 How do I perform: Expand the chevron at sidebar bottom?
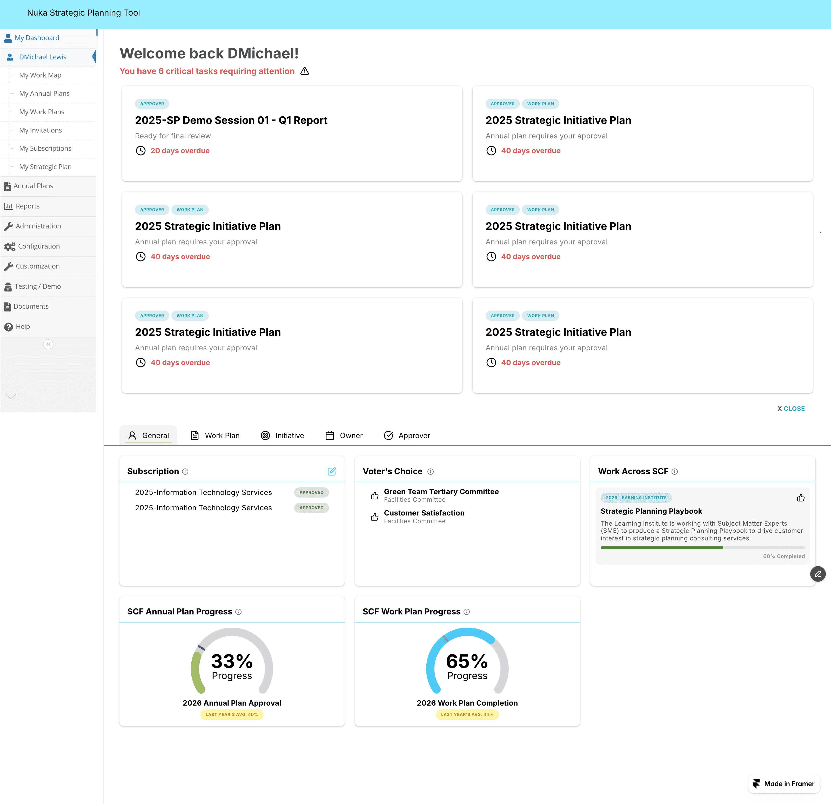11,396
